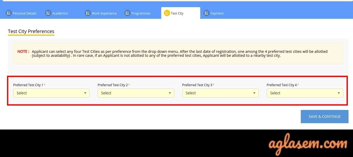Open the Preferred Test City 1 dropdown
The width and height of the screenshot is (353, 157).
pos(51,93)
